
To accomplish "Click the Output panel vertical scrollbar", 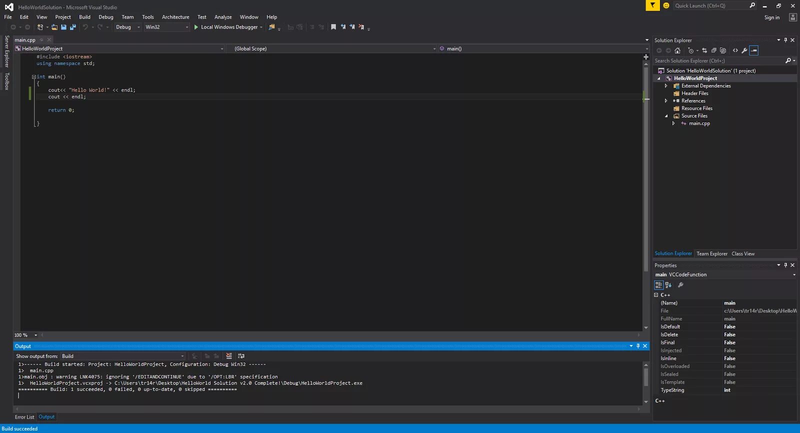I will tap(646, 383).
